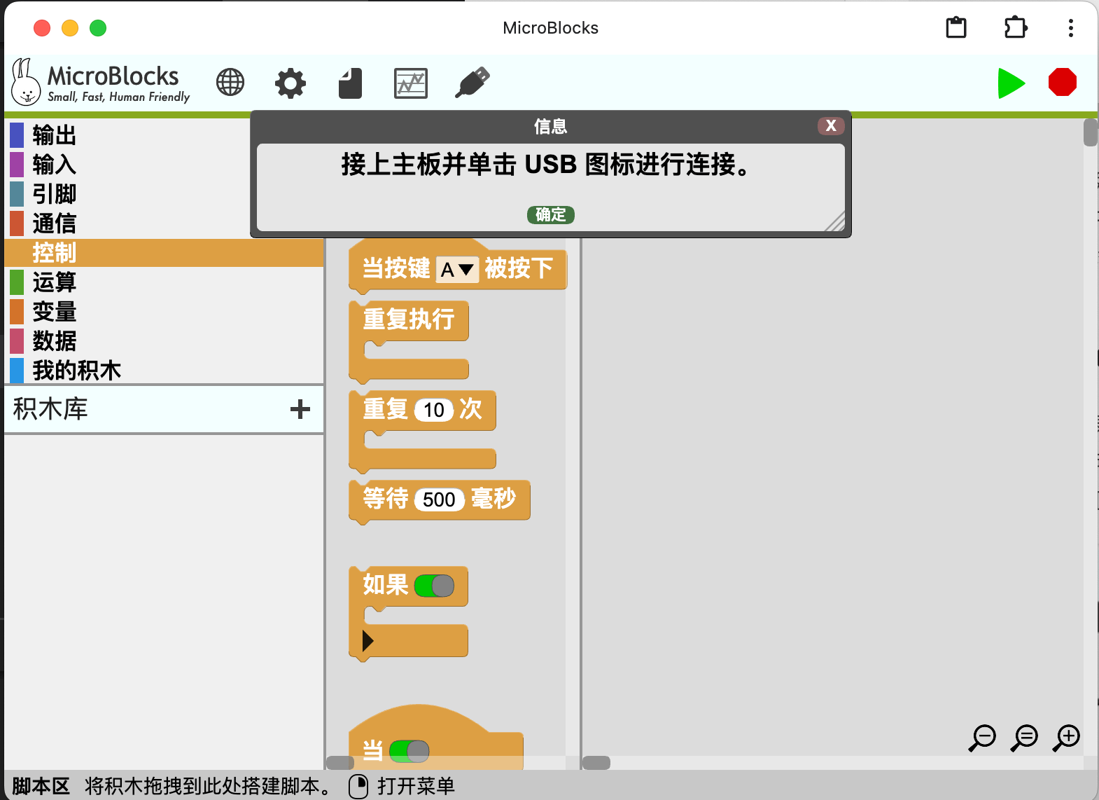Expand 如果 block with black arrow

tap(368, 640)
